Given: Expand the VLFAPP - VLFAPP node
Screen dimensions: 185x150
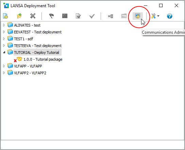Looking at the screenshot, I should (x=4, y=66).
